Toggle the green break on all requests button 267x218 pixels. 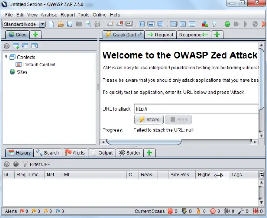click(227, 24)
